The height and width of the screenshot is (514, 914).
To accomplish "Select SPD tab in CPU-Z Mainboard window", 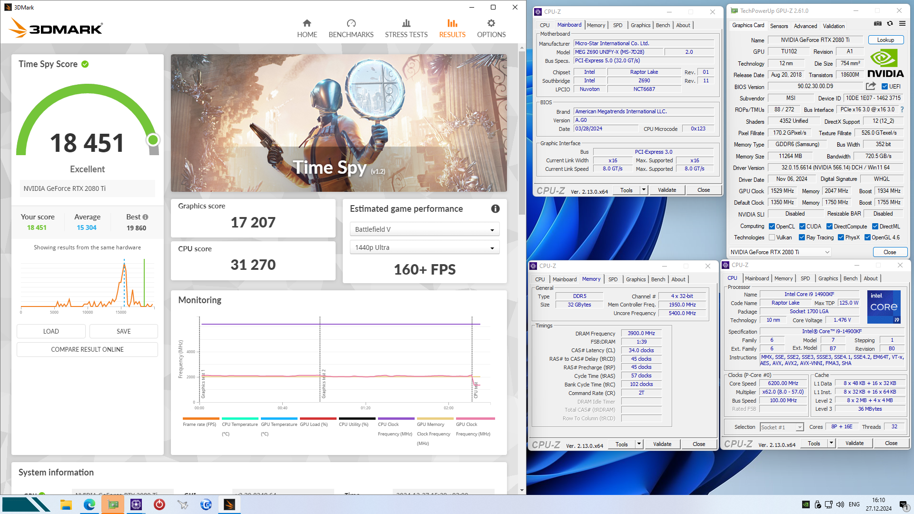I will (x=617, y=25).
